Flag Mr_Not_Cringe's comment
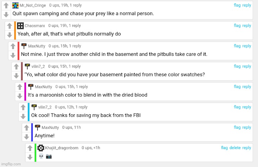Screen dimensions: 258x167 237,5
